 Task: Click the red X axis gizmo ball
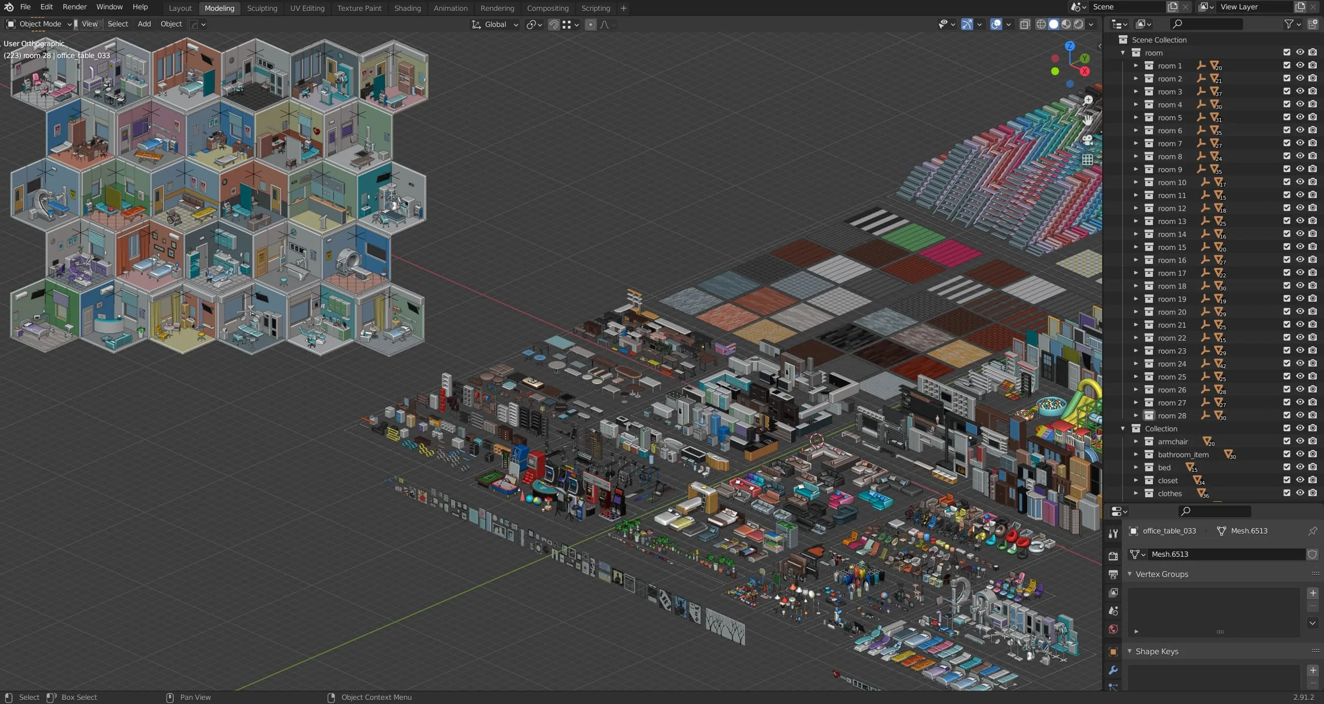pos(1084,72)
